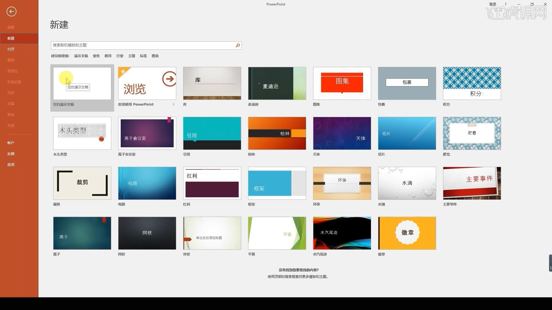552x310 pixels.
Task: Focus the 搜索联机模板和主题 search field
Action: click(142, 45)
